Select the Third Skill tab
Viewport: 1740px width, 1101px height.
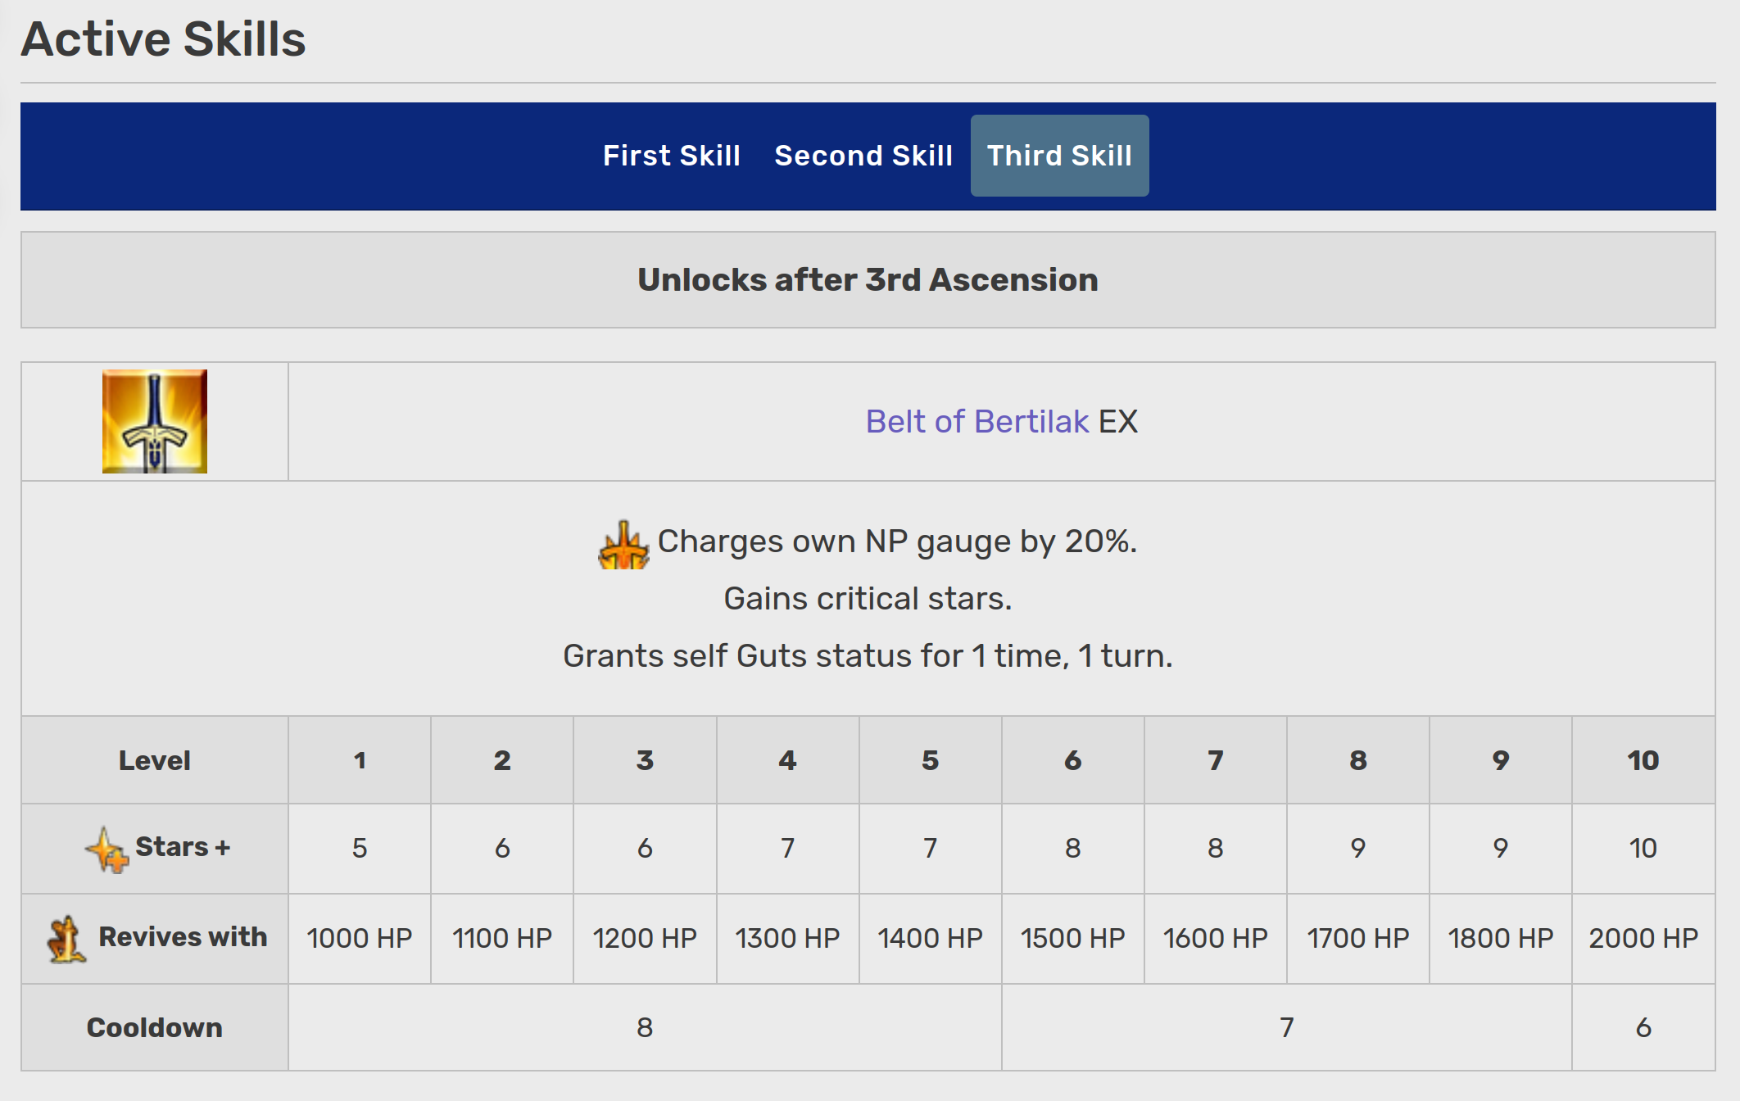pyautogui.click(x=1059, y=156)
